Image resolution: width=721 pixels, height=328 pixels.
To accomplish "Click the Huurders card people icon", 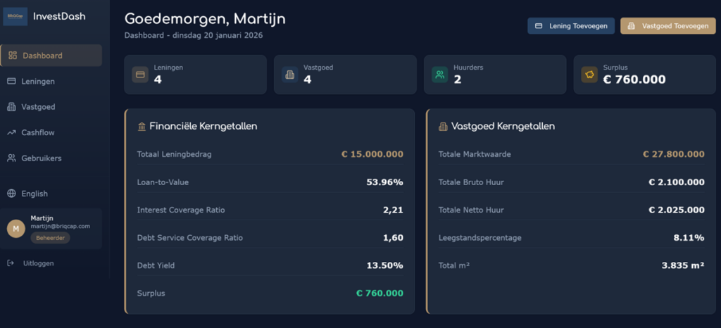I will pos(439,74).
